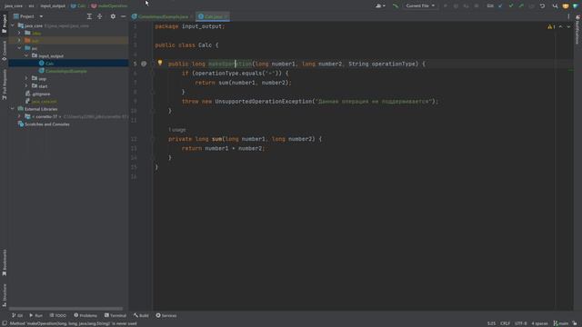Click the CRLF line separator status widget

pos(505,323)
